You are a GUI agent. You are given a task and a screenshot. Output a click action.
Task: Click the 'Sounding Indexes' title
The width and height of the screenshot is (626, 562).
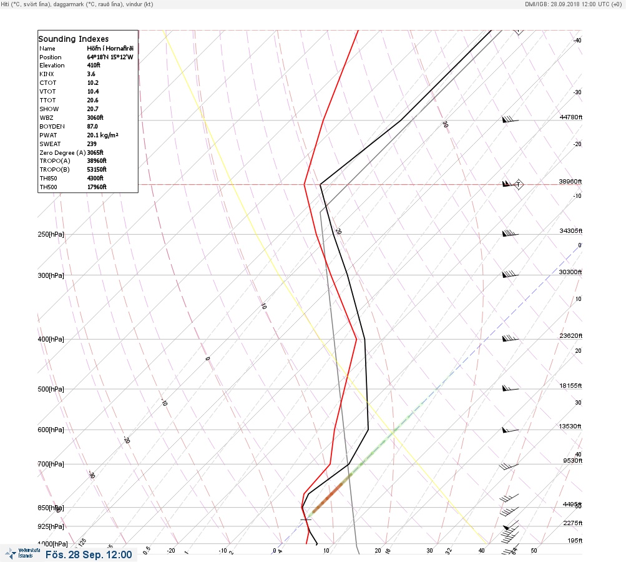point(74,39)
